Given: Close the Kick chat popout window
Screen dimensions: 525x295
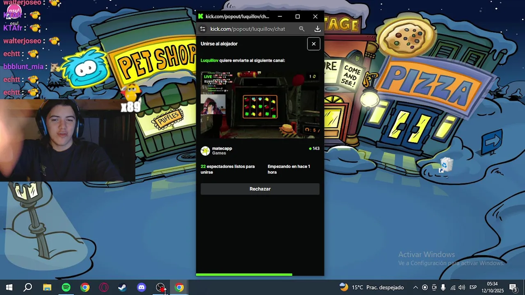Looking at the screenshot, I should (x=315, y=16).
